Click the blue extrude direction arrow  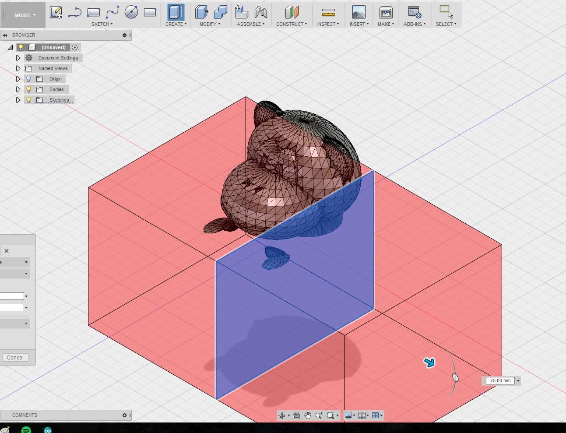pos(429,363)
